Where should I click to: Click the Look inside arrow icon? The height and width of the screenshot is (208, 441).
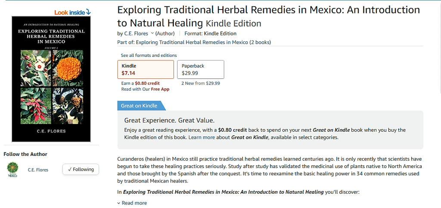[x=88, y=12]
